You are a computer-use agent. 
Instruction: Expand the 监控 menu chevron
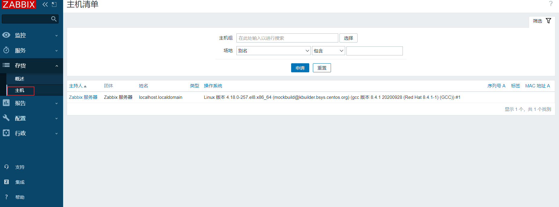[56, 36]
